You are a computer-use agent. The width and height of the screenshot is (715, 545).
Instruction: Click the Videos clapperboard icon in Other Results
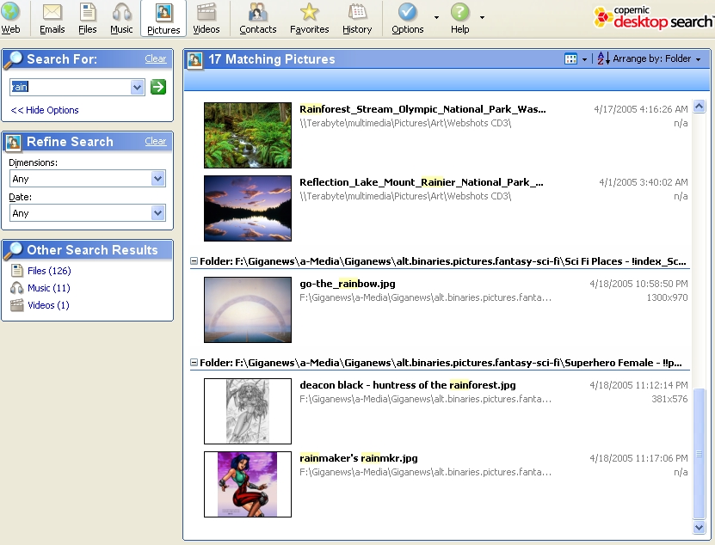17,305
